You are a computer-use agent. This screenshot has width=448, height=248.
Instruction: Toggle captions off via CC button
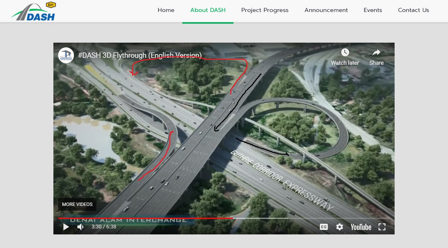[324, 227]
